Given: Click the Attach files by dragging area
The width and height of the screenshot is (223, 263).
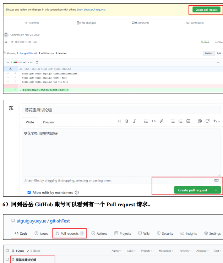Looking at the screenshot, I should point(68,180).
